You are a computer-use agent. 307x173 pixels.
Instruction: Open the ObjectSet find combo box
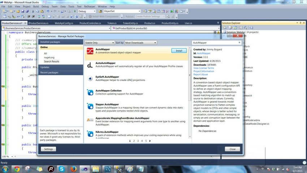122,11
